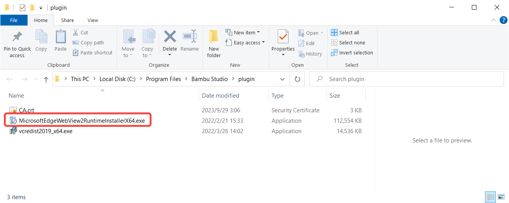This screenshot has height=203, width=509.
Task: Navigate back with left arrow
Action: click(x=10, y=79)
